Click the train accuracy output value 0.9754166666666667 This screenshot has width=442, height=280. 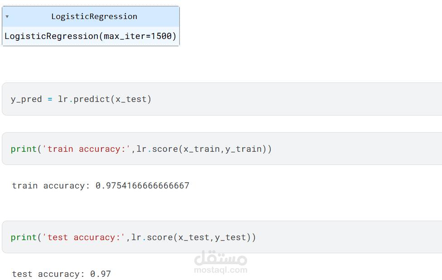[142, 186]
